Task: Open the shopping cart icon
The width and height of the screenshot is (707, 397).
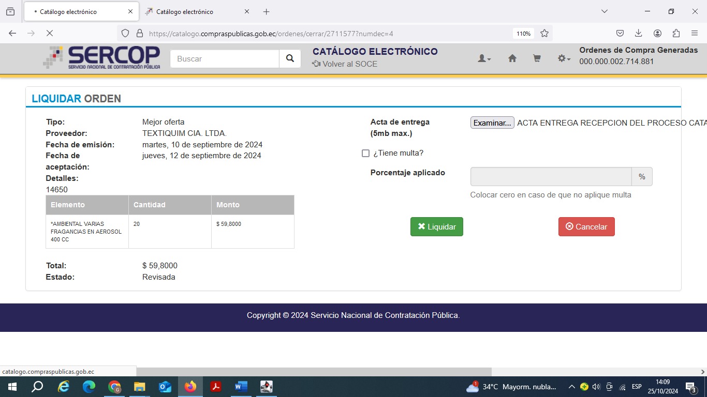Action: pyautogui.click(x=537, y=59)
